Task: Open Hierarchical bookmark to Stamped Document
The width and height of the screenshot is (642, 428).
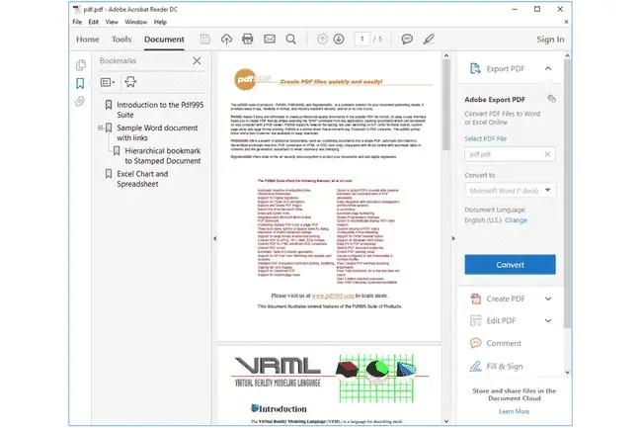Action: click(163, 155)
